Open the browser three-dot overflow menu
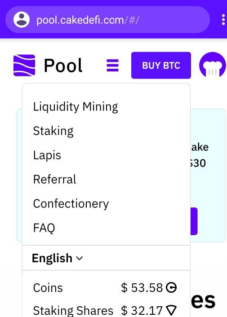 point(223,20)
